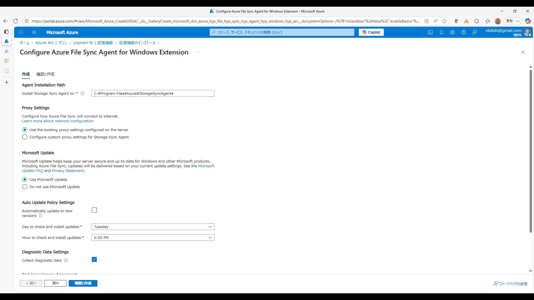Switch to the 確認と作成 tab
Image resolution: width=534 pixels, height=300 pixels.
point(45,74)
